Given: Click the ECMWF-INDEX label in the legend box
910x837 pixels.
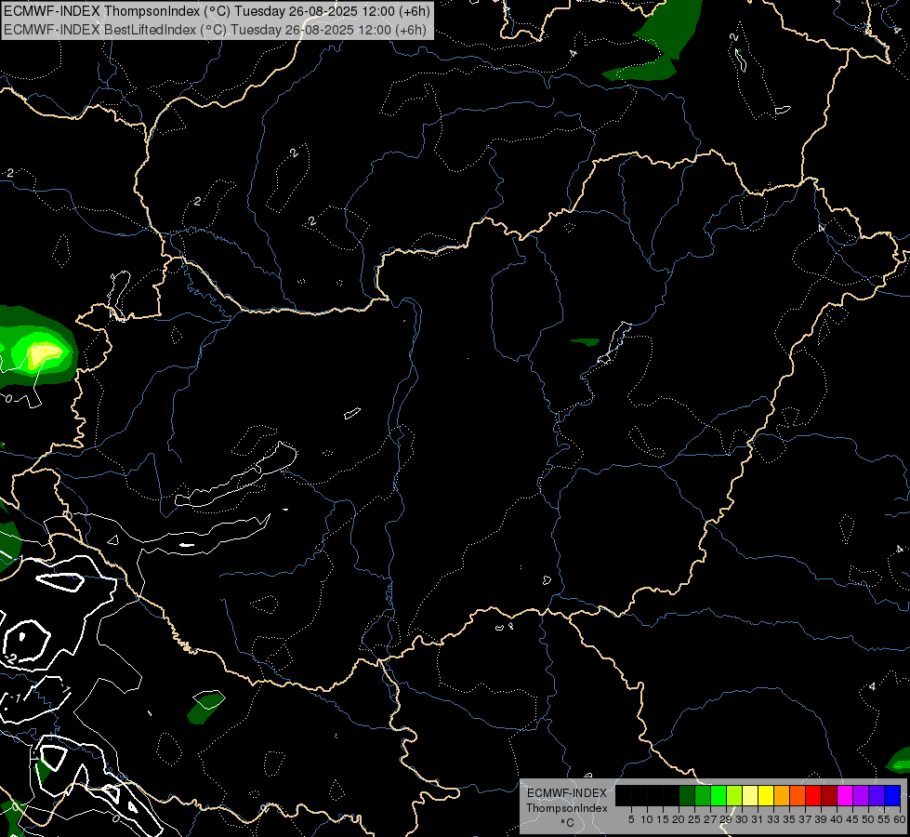Looking at the screenshot, I should coord(567,793).
